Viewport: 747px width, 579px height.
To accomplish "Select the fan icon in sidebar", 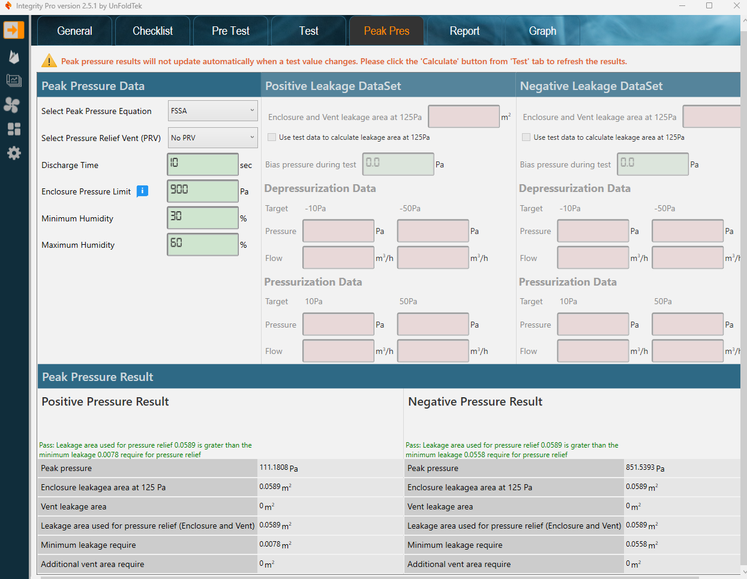I will pos(12,105).
